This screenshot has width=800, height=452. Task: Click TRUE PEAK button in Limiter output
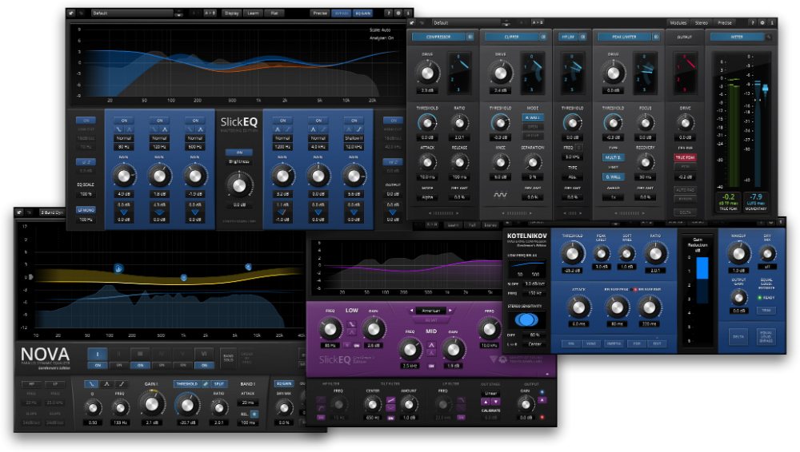point(686,157)
